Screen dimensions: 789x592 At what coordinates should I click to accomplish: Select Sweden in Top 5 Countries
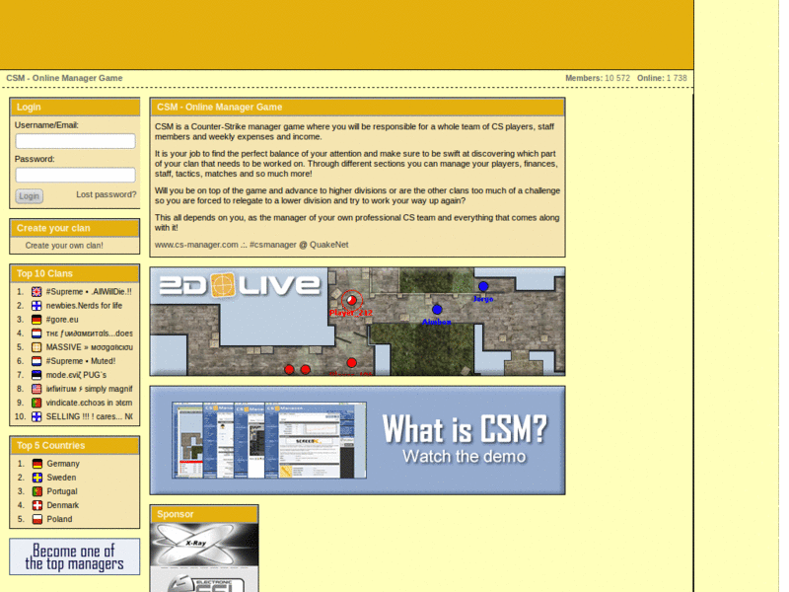coord(61,478)
